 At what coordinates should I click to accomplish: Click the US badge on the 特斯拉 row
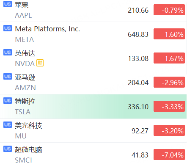pos(8,101)
